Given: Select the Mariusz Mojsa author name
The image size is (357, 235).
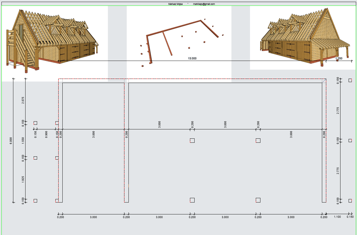Looking at the screenshot, I should 176,4.
